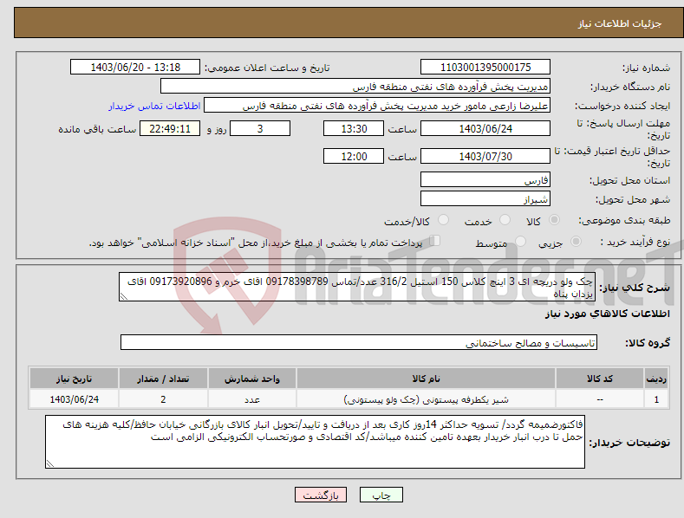
Task: Select the جزیی purchase type radio
Action: [576, 241]
